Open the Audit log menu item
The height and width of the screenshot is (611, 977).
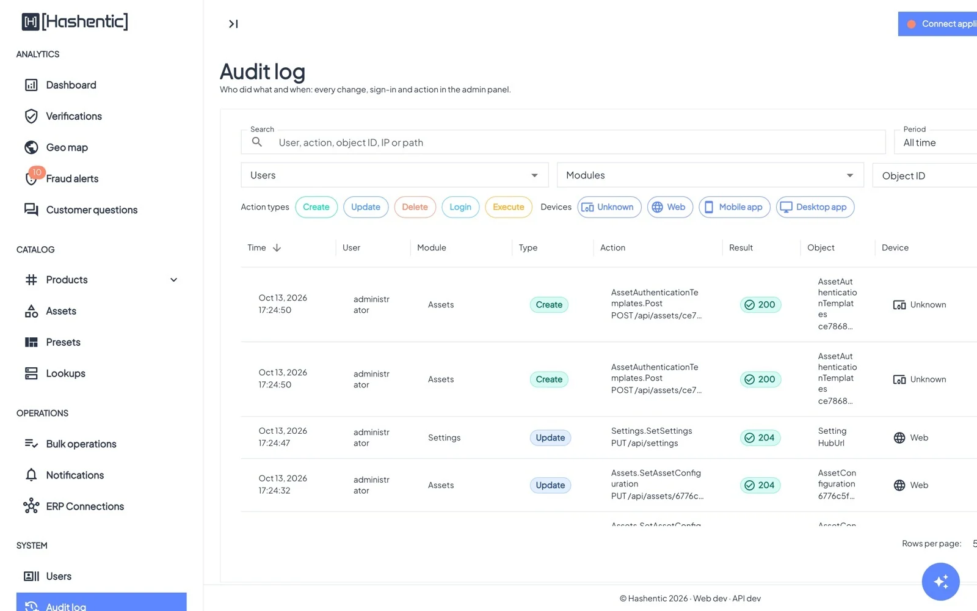[101, 602]
